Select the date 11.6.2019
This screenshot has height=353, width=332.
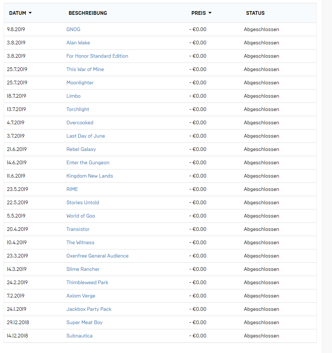click(x=16, y=176)
